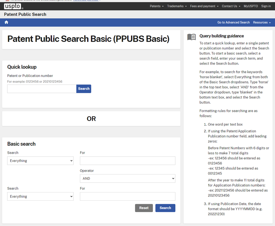Click the second For text box
Viewport: 275px width, 226px height.
127,197
